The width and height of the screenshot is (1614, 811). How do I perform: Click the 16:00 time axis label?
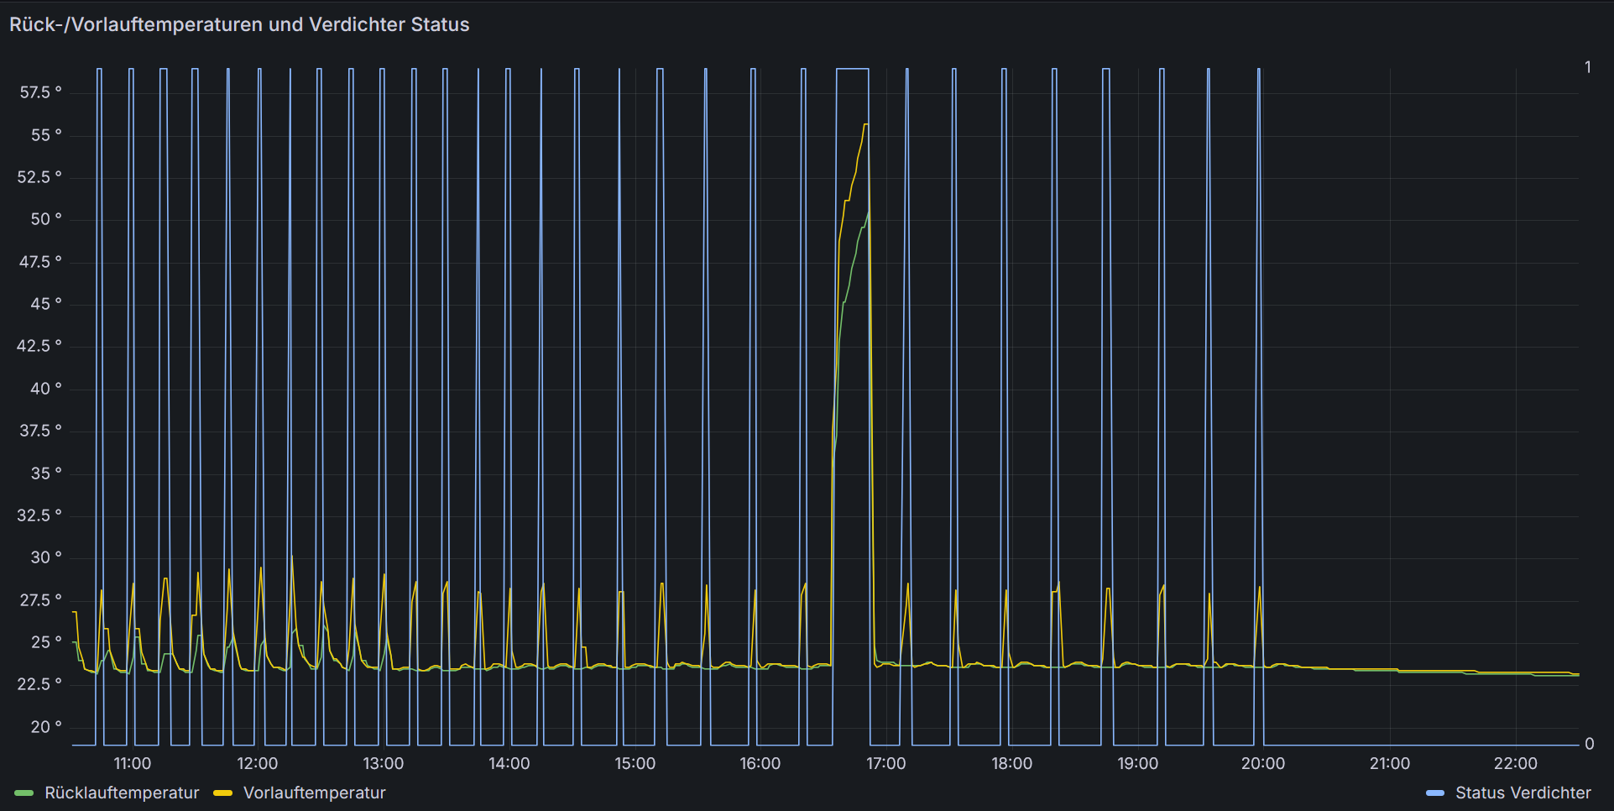tap(760, 763)
